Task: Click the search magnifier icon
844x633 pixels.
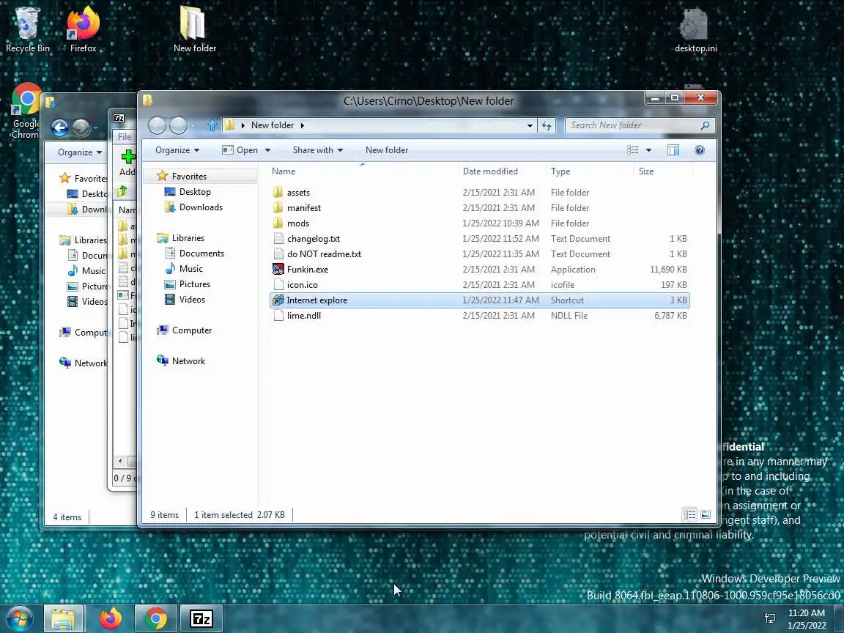Action: (705, 125)
